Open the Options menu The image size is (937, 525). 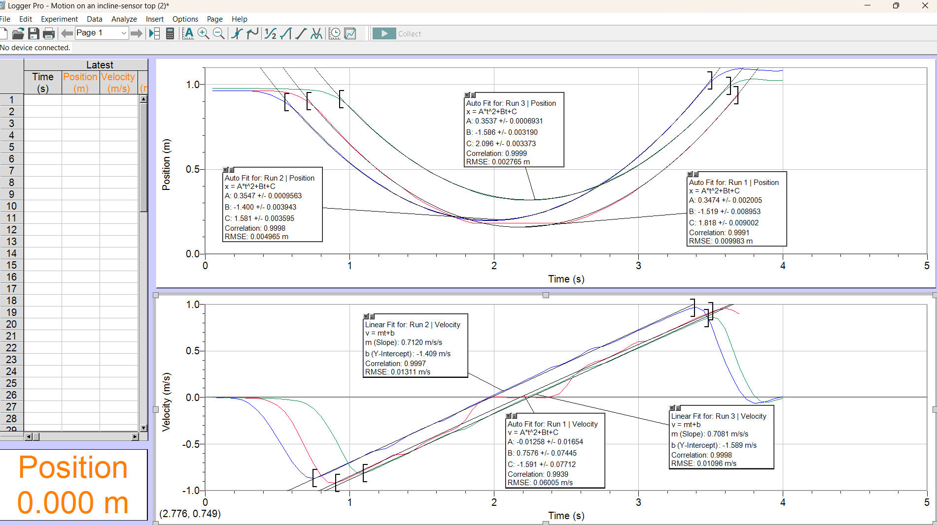[185, 19]
